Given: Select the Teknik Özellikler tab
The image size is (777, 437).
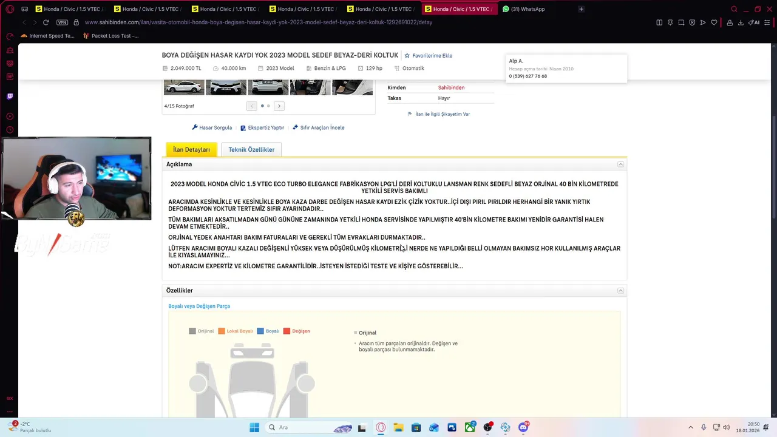Looking at the screenshot, I should [251, 149].
